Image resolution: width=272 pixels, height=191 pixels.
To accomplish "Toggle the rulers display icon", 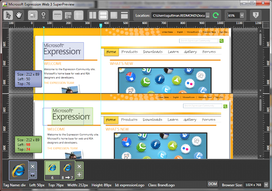I will coord(58,15).
